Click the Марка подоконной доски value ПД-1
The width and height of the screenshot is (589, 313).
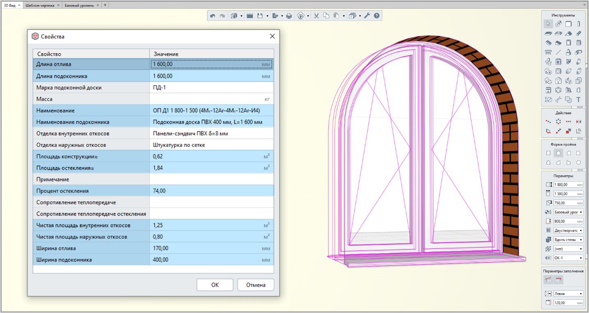[x=212, y=87]
